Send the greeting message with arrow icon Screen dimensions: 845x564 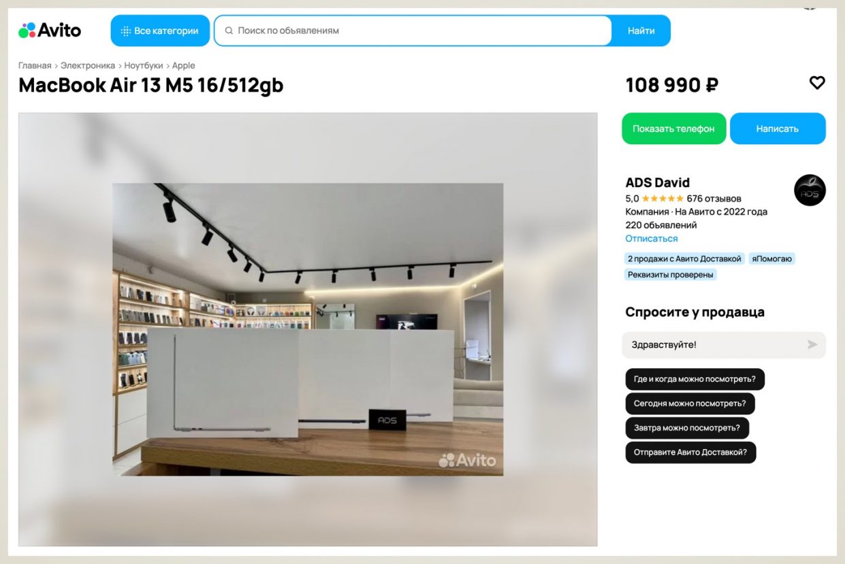point(812,344)
